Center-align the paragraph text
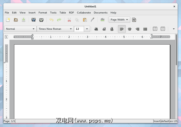This screenshot has height=127, width=181. click(x=130, y=29)
